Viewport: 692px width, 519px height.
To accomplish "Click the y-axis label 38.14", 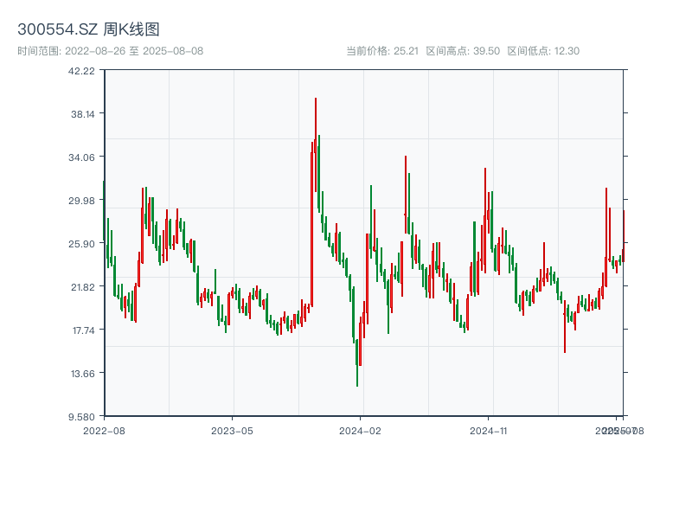I will click(83, 114).
